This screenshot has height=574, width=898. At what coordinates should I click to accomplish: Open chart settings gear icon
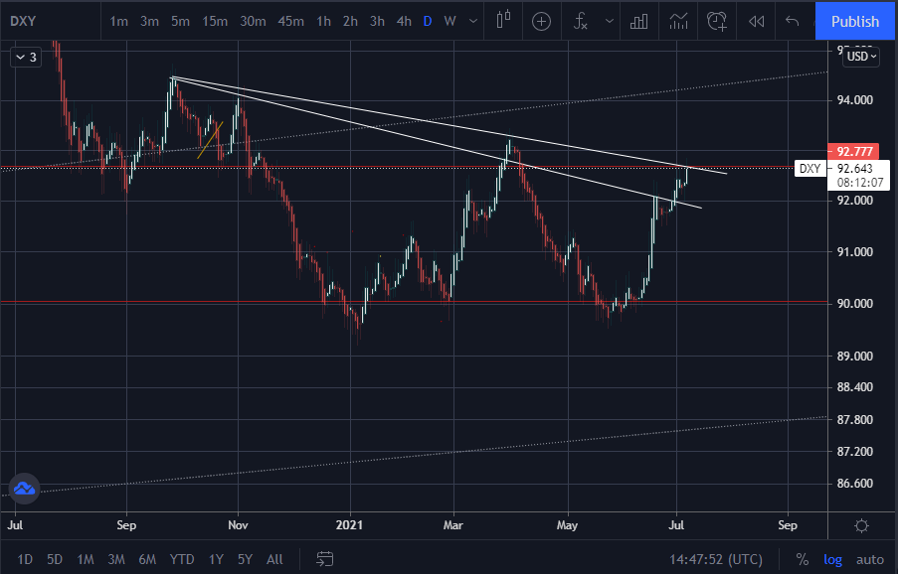pyautogui.click(x=861, y=525)
